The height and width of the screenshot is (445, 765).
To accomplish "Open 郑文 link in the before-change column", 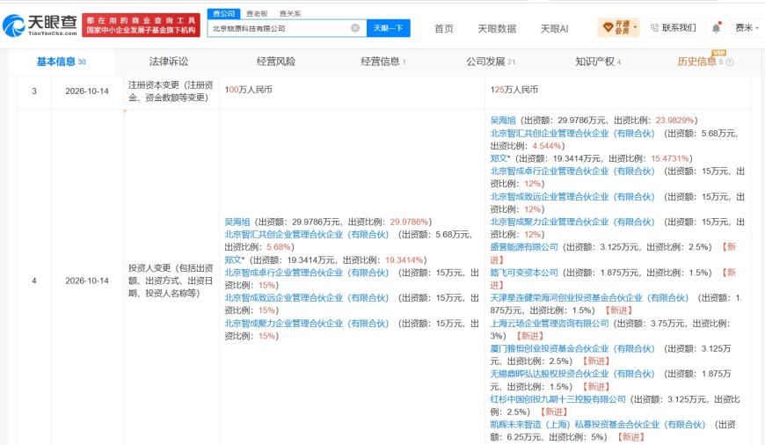I will [234, 259].
